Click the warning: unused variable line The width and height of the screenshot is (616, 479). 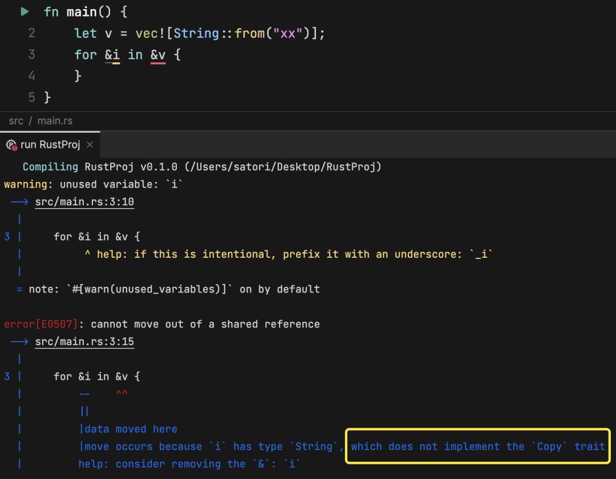[x=94, y=184]
